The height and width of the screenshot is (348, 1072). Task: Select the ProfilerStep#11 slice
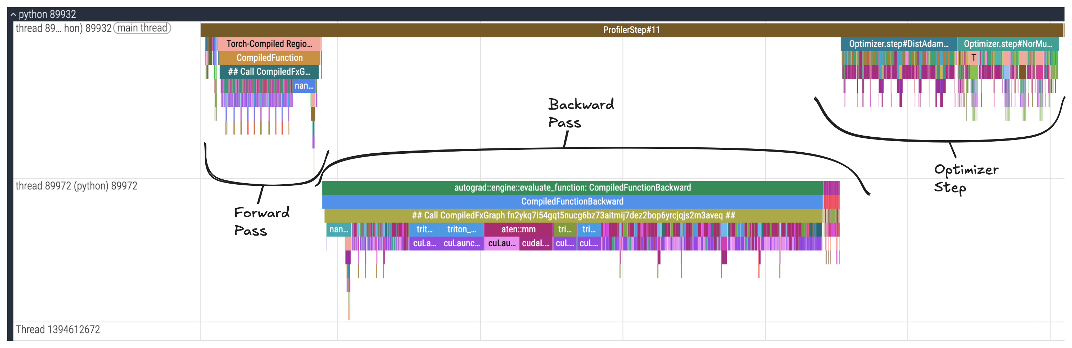pos(631,30)
